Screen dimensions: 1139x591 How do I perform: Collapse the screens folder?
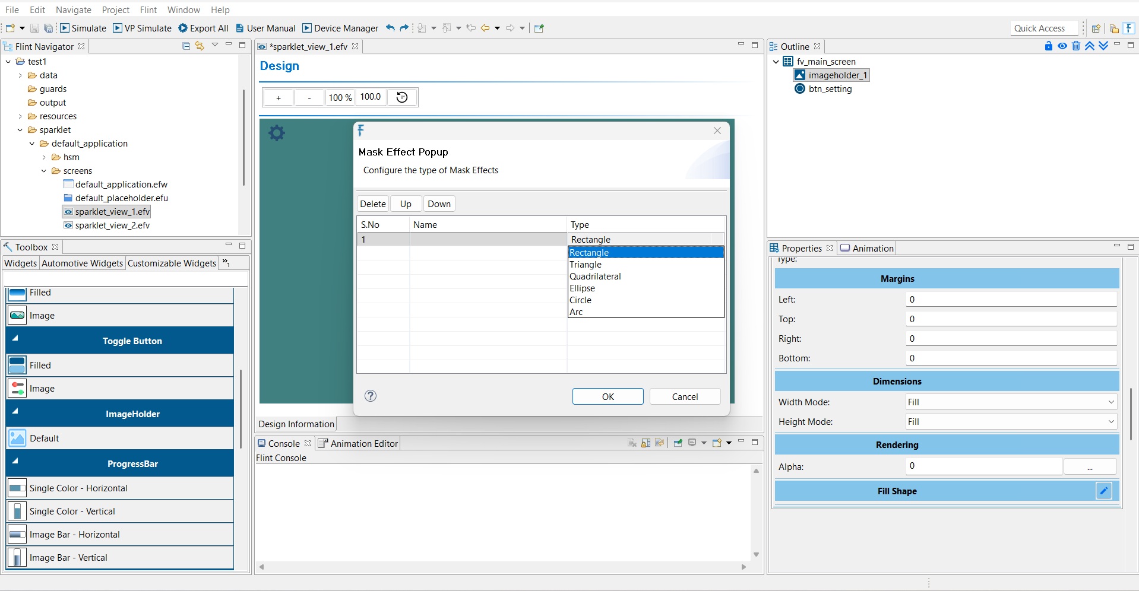(x=44, y=171)
